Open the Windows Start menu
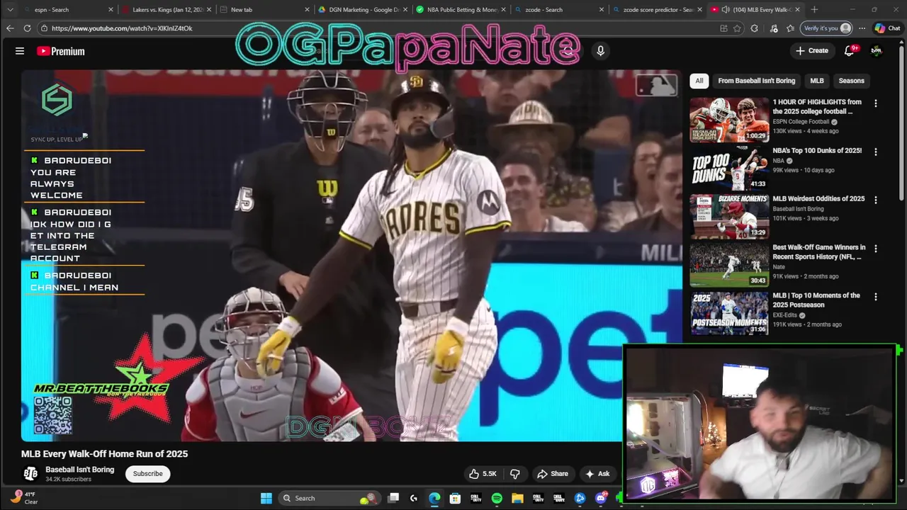The image size is (907, 510). [266, 498]
